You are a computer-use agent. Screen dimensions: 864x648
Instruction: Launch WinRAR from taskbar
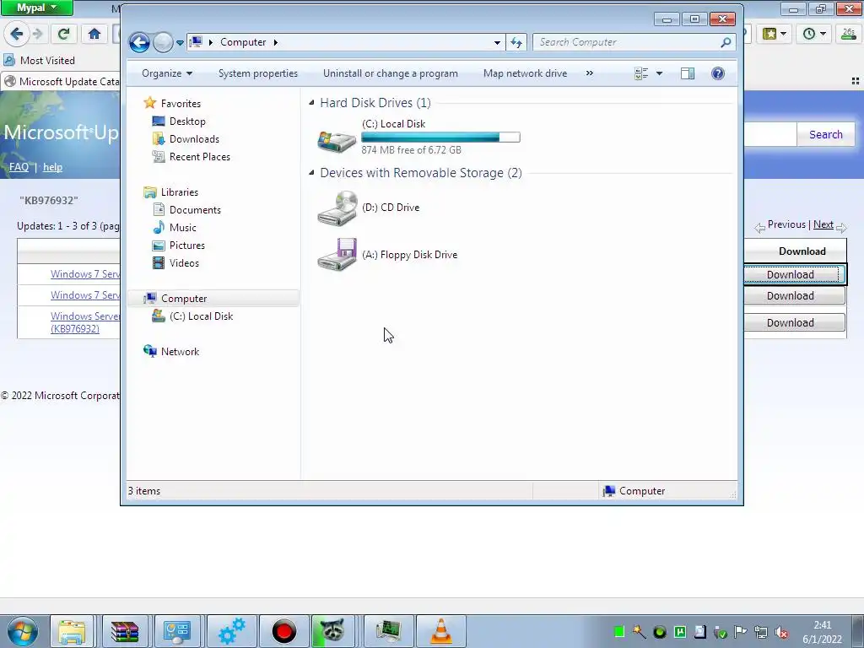point(125,631)
